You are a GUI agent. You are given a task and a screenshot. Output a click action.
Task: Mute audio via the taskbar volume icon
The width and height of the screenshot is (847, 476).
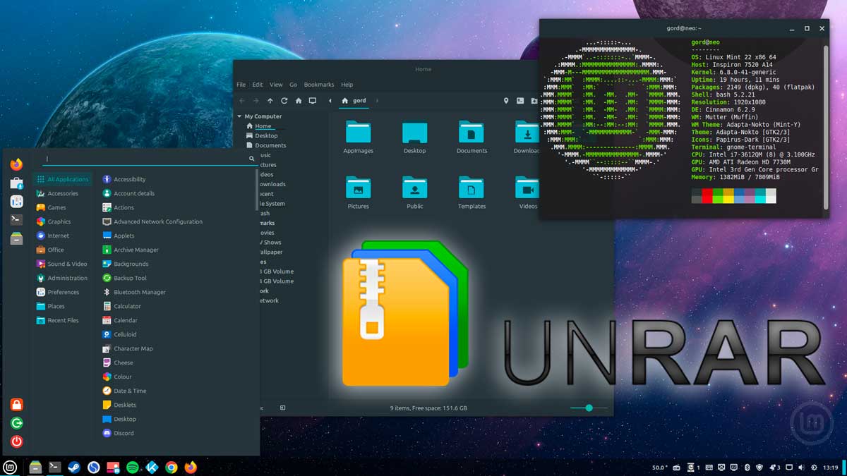[801, 467]
